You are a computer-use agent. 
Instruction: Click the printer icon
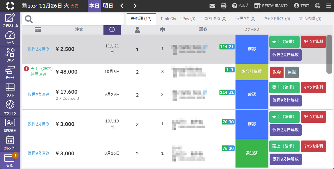[224, 6]
